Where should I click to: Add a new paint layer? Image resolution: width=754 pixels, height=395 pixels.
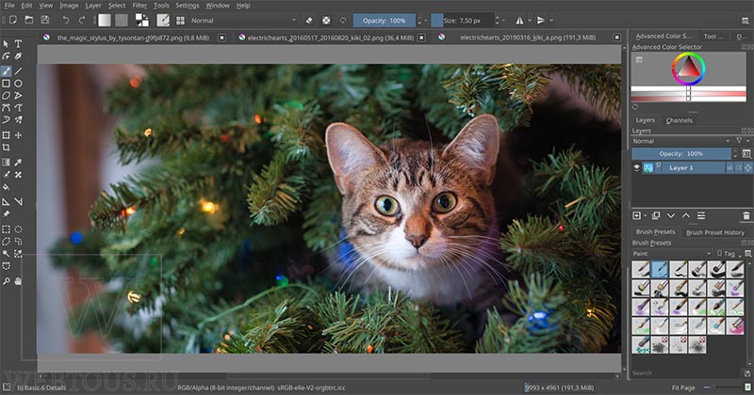[637, 216]
